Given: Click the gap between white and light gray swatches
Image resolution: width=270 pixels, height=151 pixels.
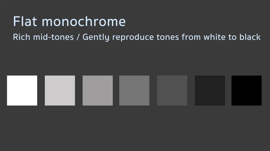Looking at the screenshot, I should coord(41,91).
